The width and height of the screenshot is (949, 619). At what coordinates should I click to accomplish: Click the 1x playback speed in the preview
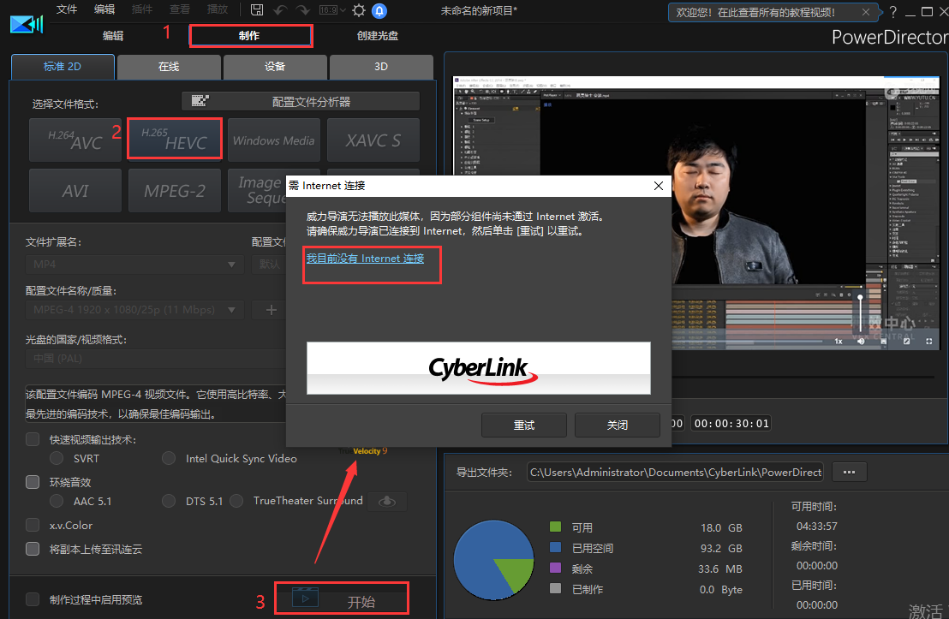click(x=839, y=342)
